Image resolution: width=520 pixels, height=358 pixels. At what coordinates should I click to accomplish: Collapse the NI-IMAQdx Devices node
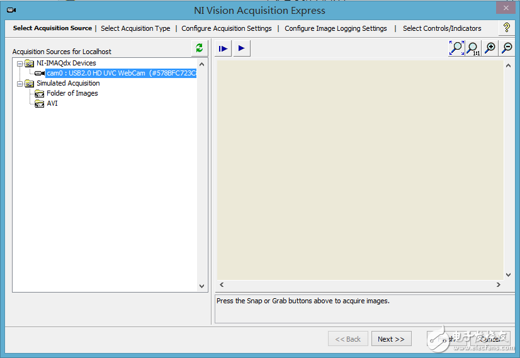pyautogui.click(x=20, y=64)
